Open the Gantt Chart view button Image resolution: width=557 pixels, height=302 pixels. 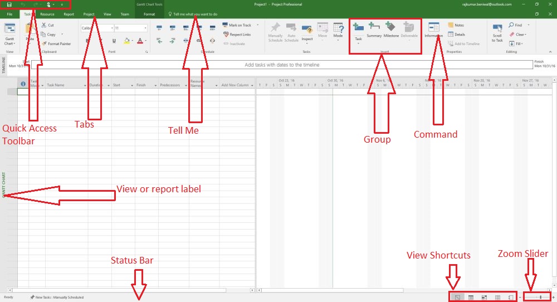point(9,34)
